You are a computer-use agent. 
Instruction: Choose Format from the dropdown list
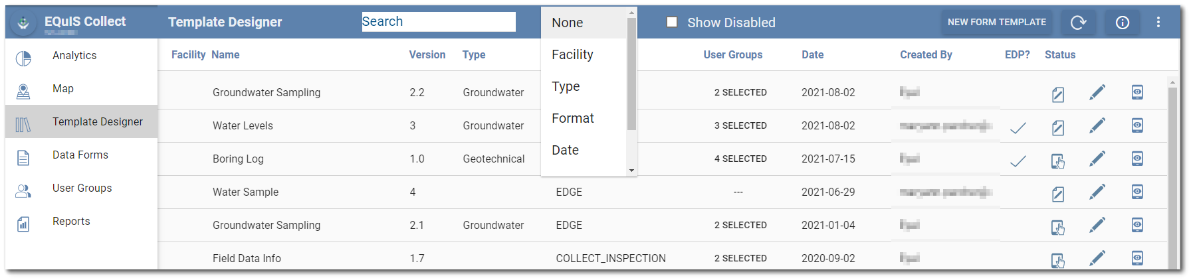pyautogui.click(x=572, y=118)
